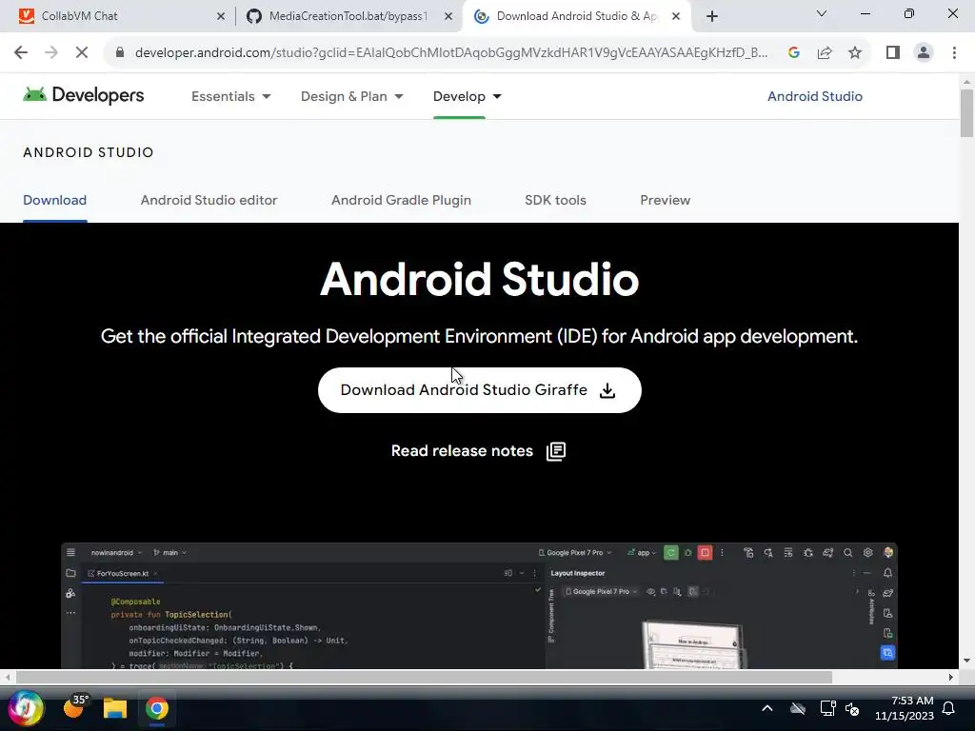975x731 pixels.
Task: Click the Android Studio IDE screenshot
Action: coord(480,605)
